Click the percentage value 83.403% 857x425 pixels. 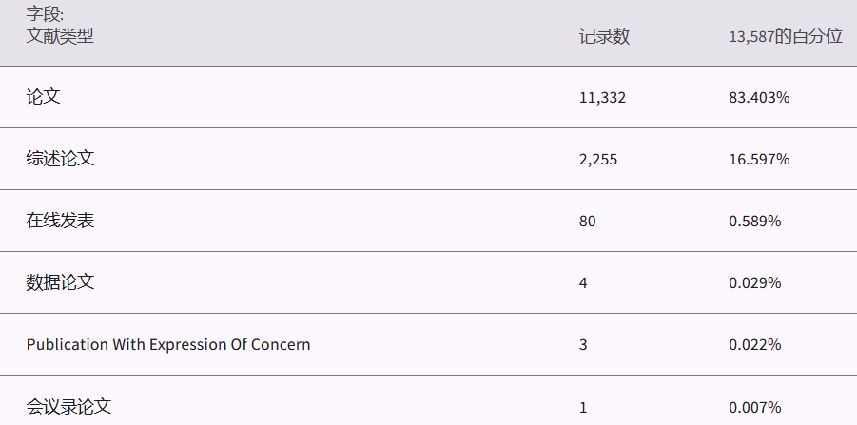pyautogui.click(x=759, y=98)
